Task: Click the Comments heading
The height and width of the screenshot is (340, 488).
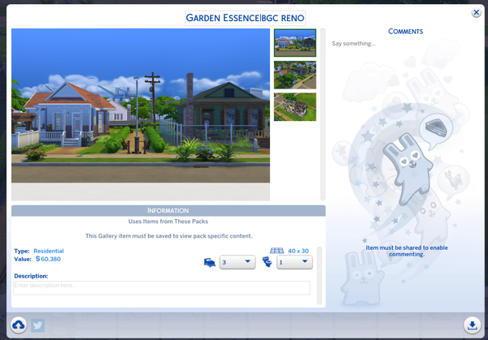Action: click(x=406, y=32)
